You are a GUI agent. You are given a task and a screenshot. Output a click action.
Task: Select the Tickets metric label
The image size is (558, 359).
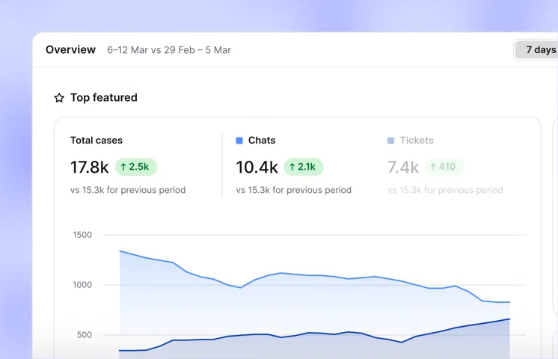[x=417, y=140]
